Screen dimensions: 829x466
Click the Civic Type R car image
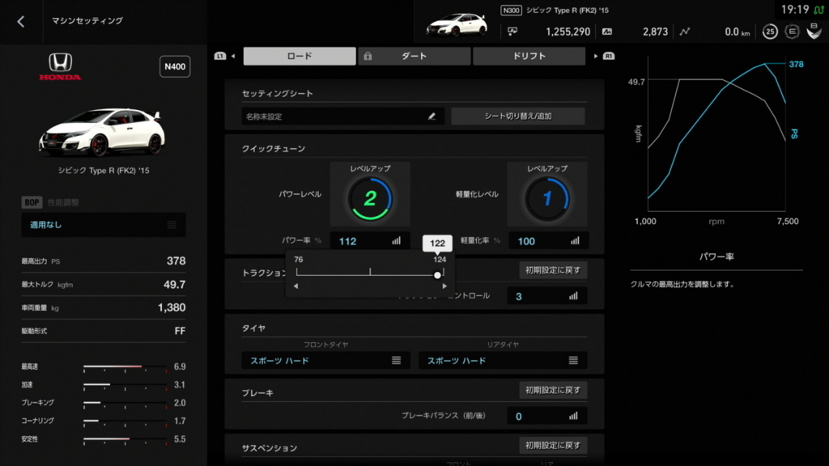click(x=101, y=132)
